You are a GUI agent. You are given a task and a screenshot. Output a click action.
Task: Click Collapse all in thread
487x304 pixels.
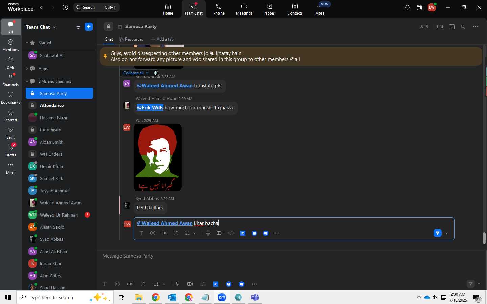[136, 73]
